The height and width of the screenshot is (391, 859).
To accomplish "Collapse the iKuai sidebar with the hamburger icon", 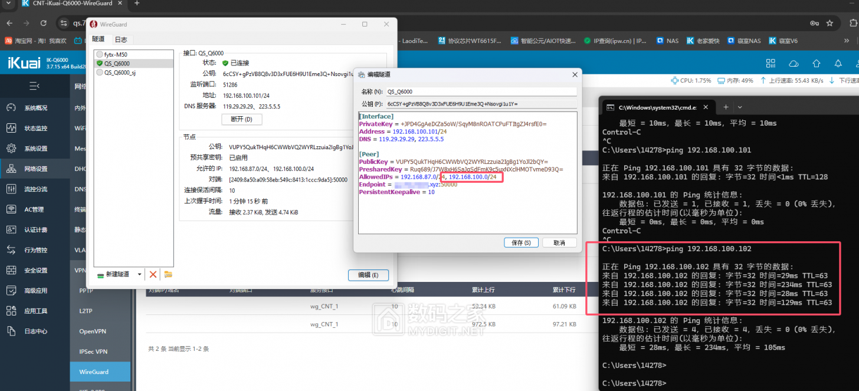I will point(34,86).
